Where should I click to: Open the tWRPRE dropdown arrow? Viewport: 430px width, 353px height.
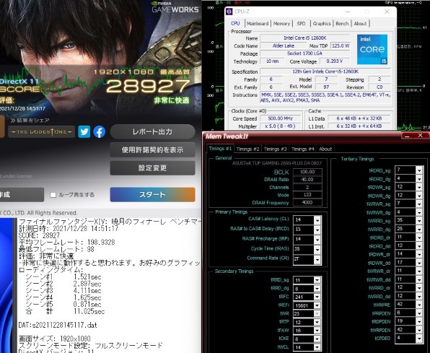click(x=419, y=305)
